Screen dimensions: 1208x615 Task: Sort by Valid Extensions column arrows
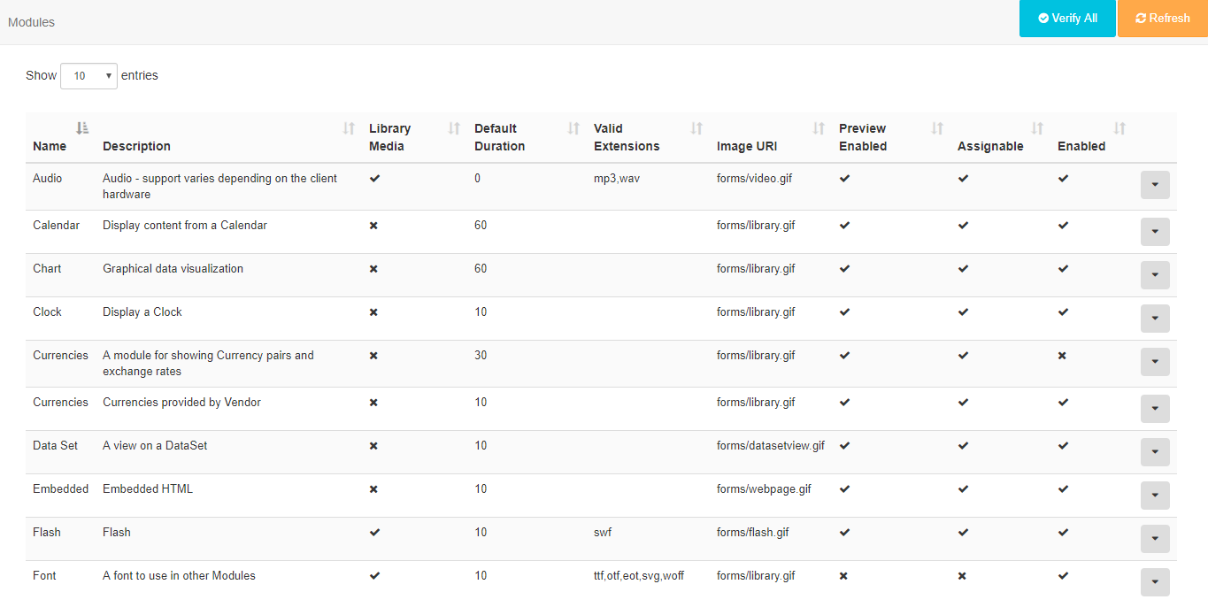click(x=696, y=128)
